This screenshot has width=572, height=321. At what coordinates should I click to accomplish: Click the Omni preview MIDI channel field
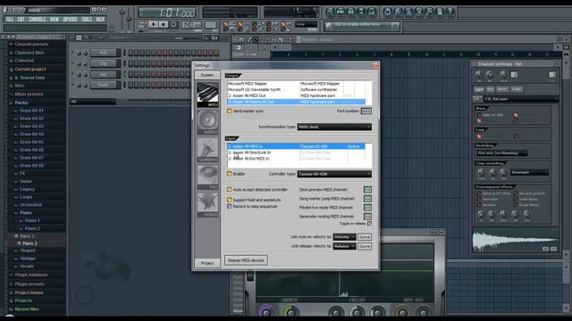tap(367, 190)
